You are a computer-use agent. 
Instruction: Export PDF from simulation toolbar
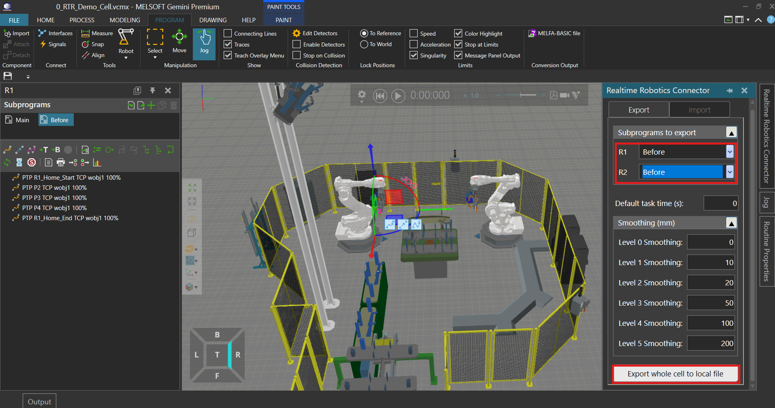click(x=553, y=95)
